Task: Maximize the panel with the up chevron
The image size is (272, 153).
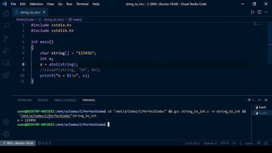Action: tap(259, 100)
